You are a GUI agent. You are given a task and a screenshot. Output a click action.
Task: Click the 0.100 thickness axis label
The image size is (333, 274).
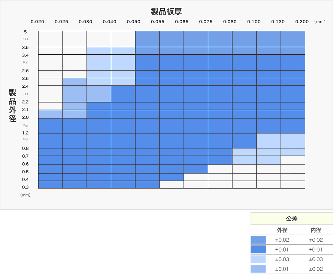coord(254,22)
